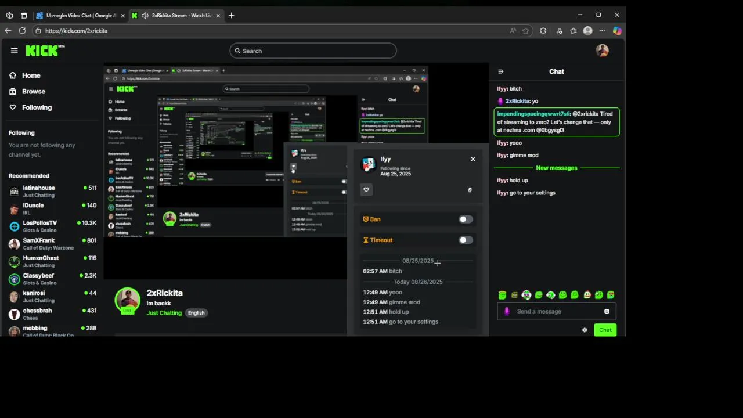Open the user avatar in Kick header

(603, 51)
